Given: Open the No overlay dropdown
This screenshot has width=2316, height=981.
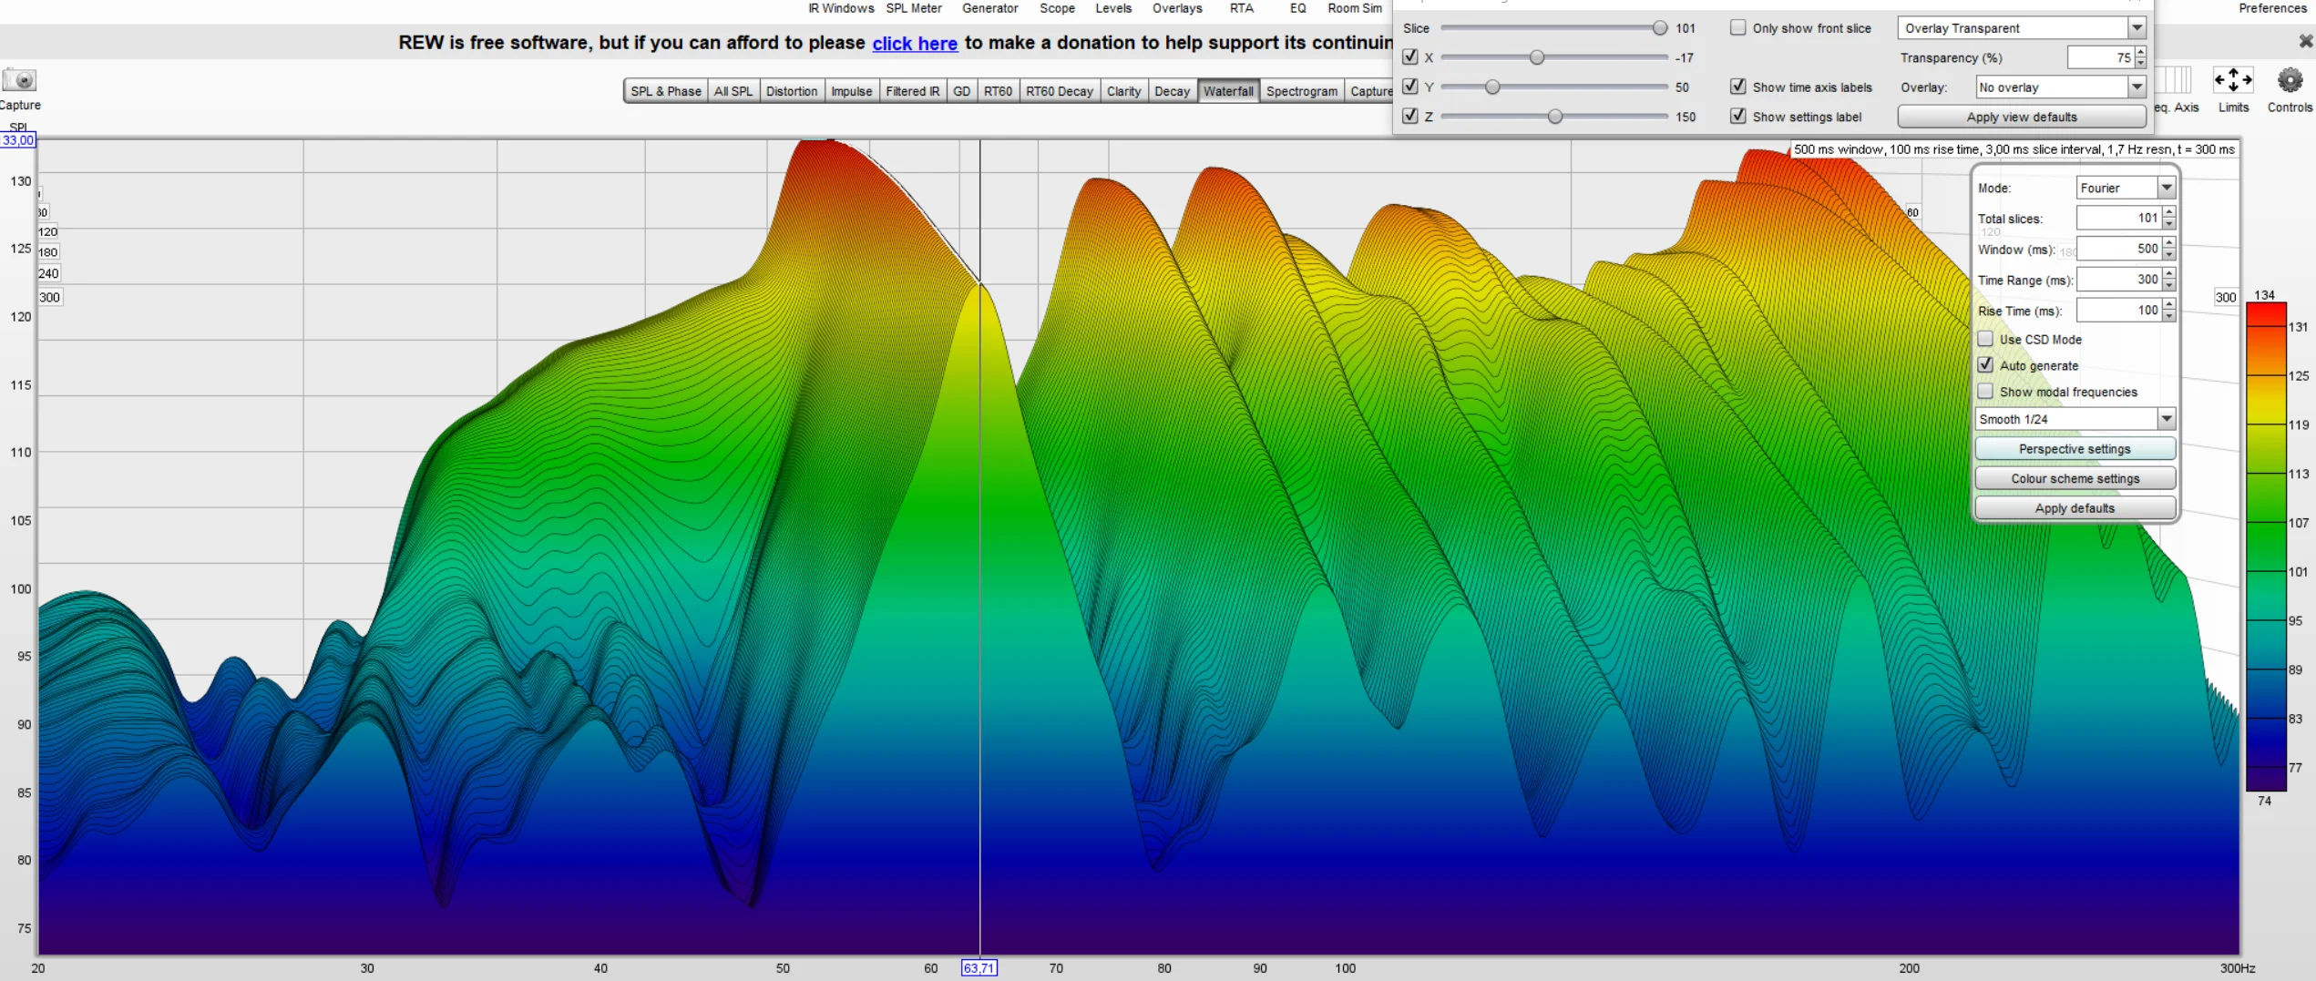Looking at the screenshot, I should (x=2060, y=87).
